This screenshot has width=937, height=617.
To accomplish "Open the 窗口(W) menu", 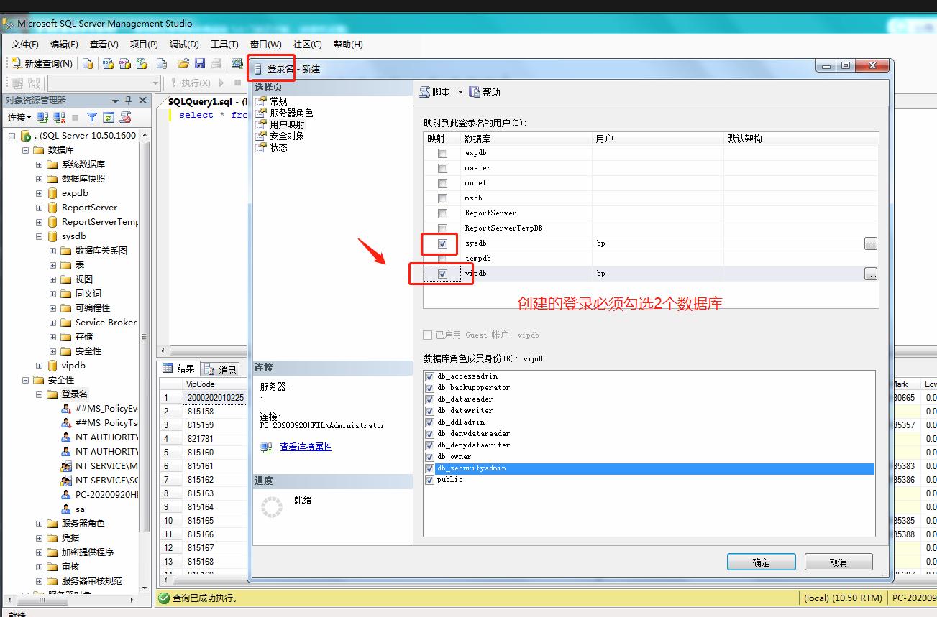I will point(266,45).
